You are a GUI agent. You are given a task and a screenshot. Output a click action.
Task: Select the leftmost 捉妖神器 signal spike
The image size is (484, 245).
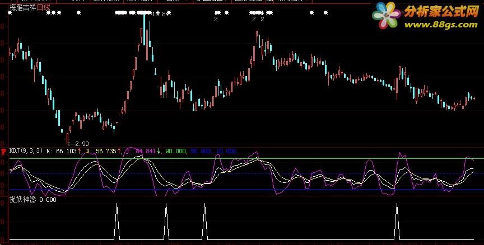[x=117, y=221]
